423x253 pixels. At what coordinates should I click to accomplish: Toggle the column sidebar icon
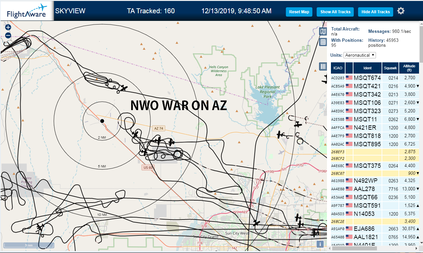click(323, 66)
